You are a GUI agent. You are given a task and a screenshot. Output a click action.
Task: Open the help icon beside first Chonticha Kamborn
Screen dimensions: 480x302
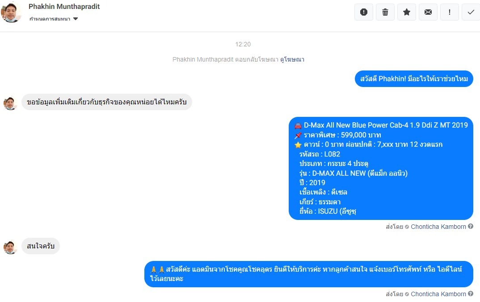tap(471, 226)
